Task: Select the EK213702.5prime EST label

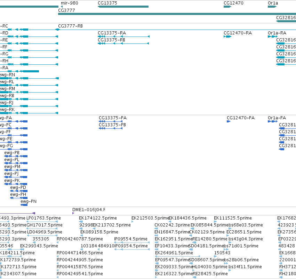Action: 112,225
